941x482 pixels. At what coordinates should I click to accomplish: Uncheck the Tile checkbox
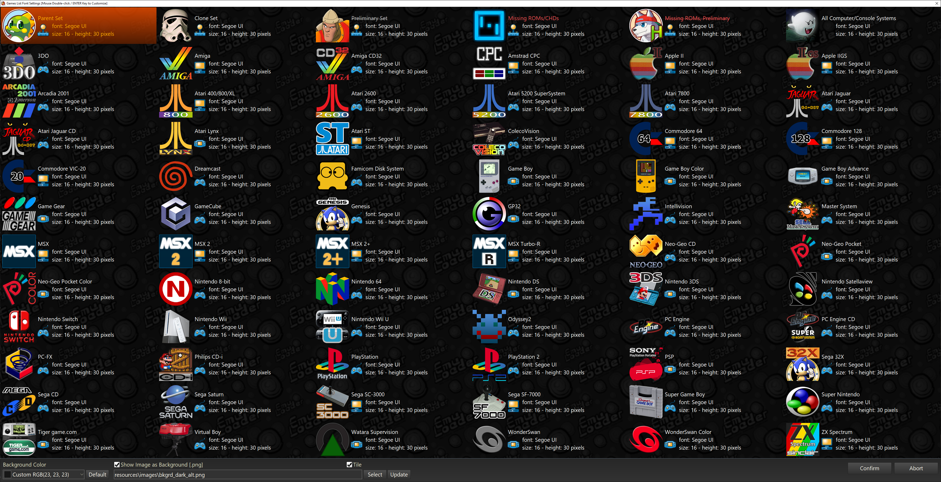coord(349,464)
